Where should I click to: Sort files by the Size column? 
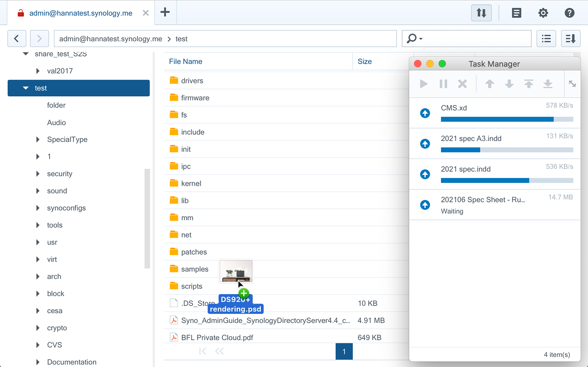(x=364, y=61)
